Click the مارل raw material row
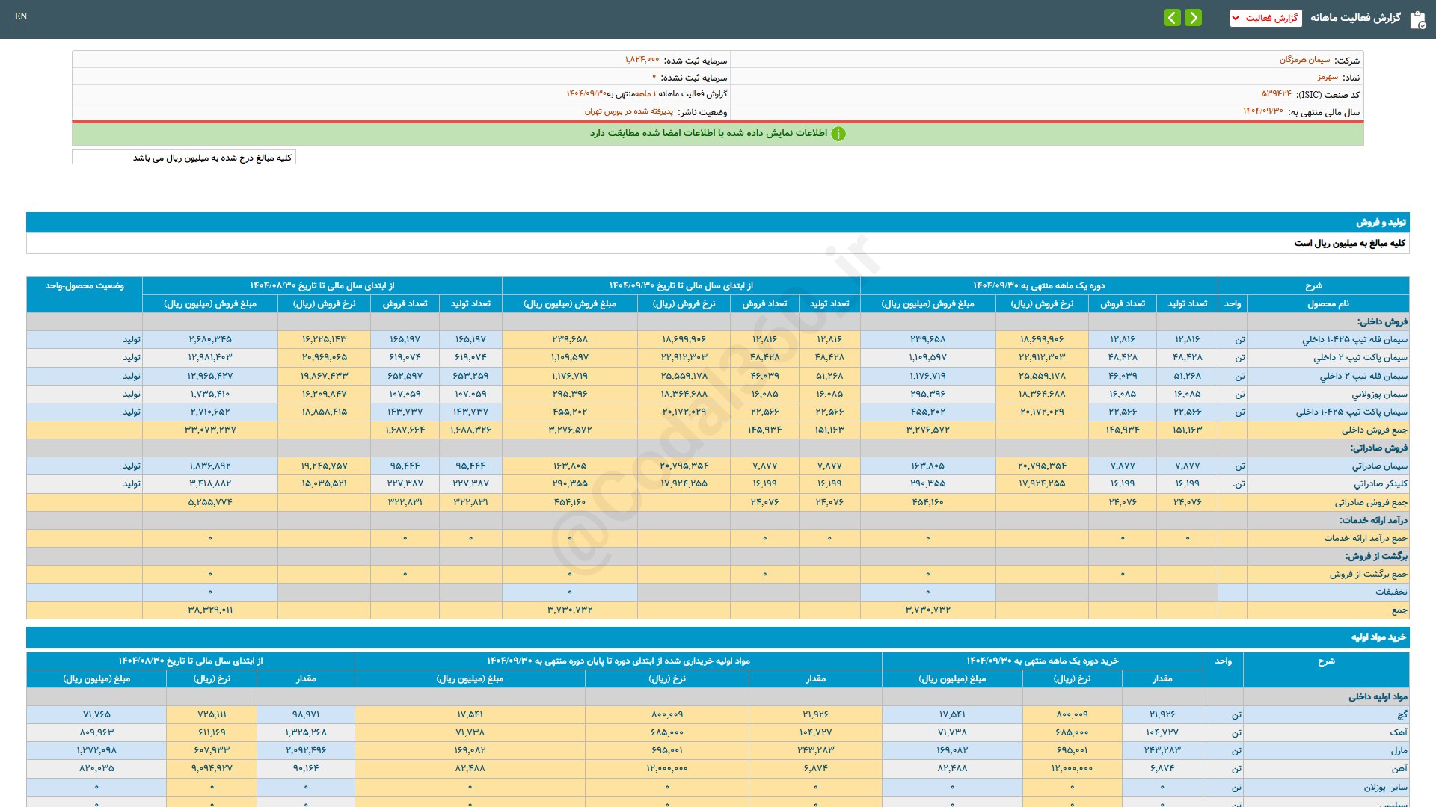The height and width of the screenshot is (807, 1436). [1399, 750]
